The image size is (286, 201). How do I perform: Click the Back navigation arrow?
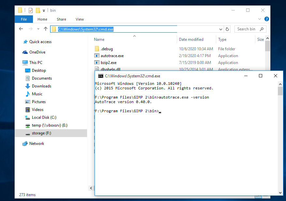[x=21, y=29]
